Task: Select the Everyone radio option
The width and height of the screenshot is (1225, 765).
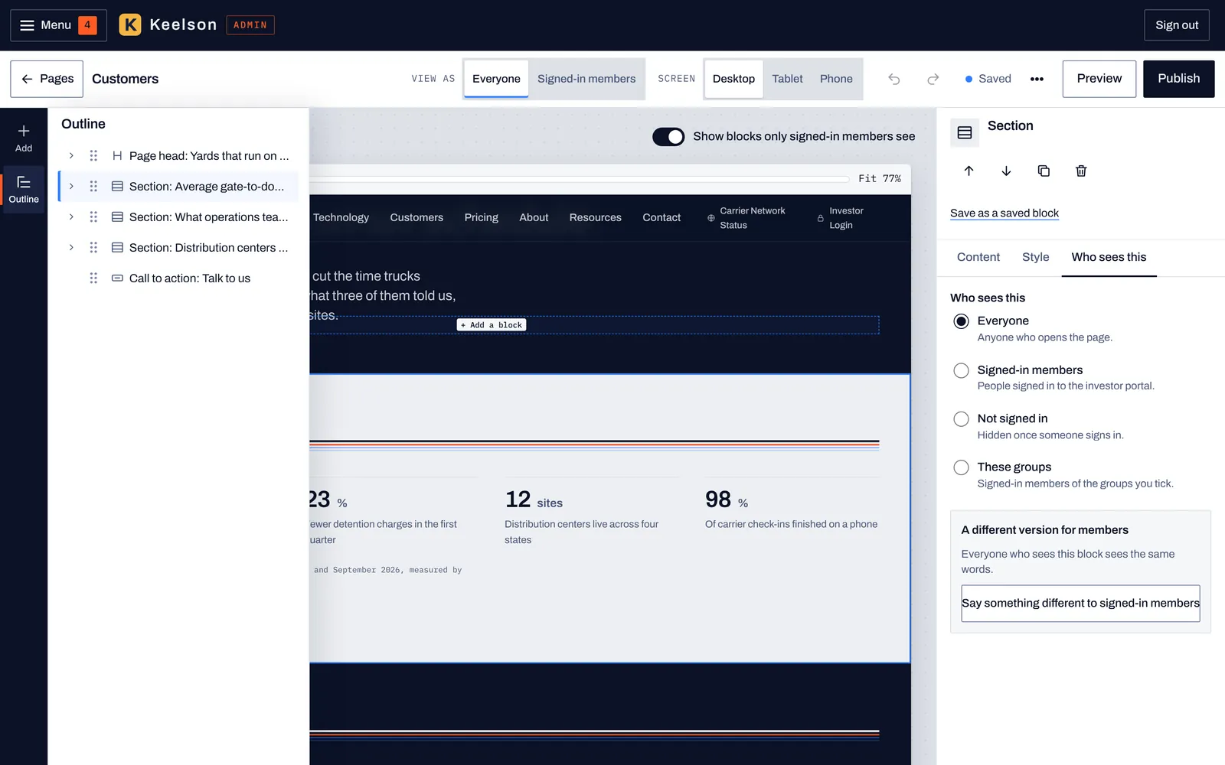Action: (x=961, y=321)
